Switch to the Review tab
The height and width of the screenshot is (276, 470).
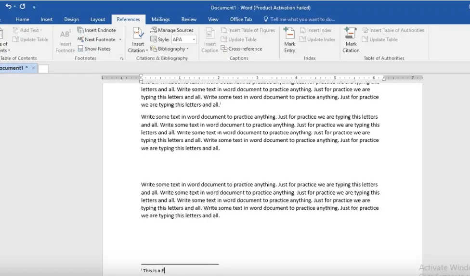click(189, 19)
